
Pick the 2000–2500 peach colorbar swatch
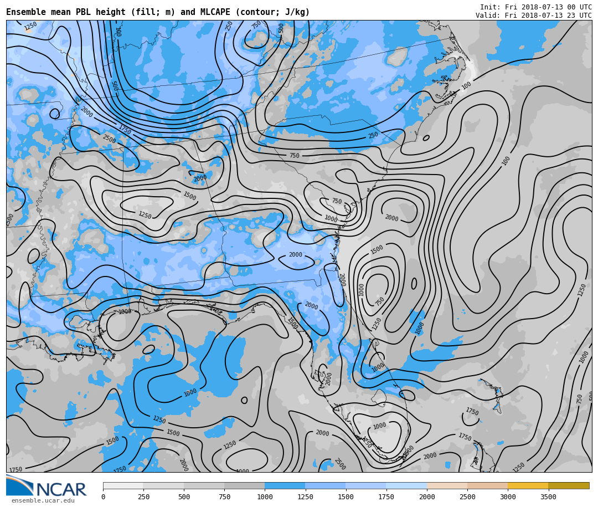(447, 485)
